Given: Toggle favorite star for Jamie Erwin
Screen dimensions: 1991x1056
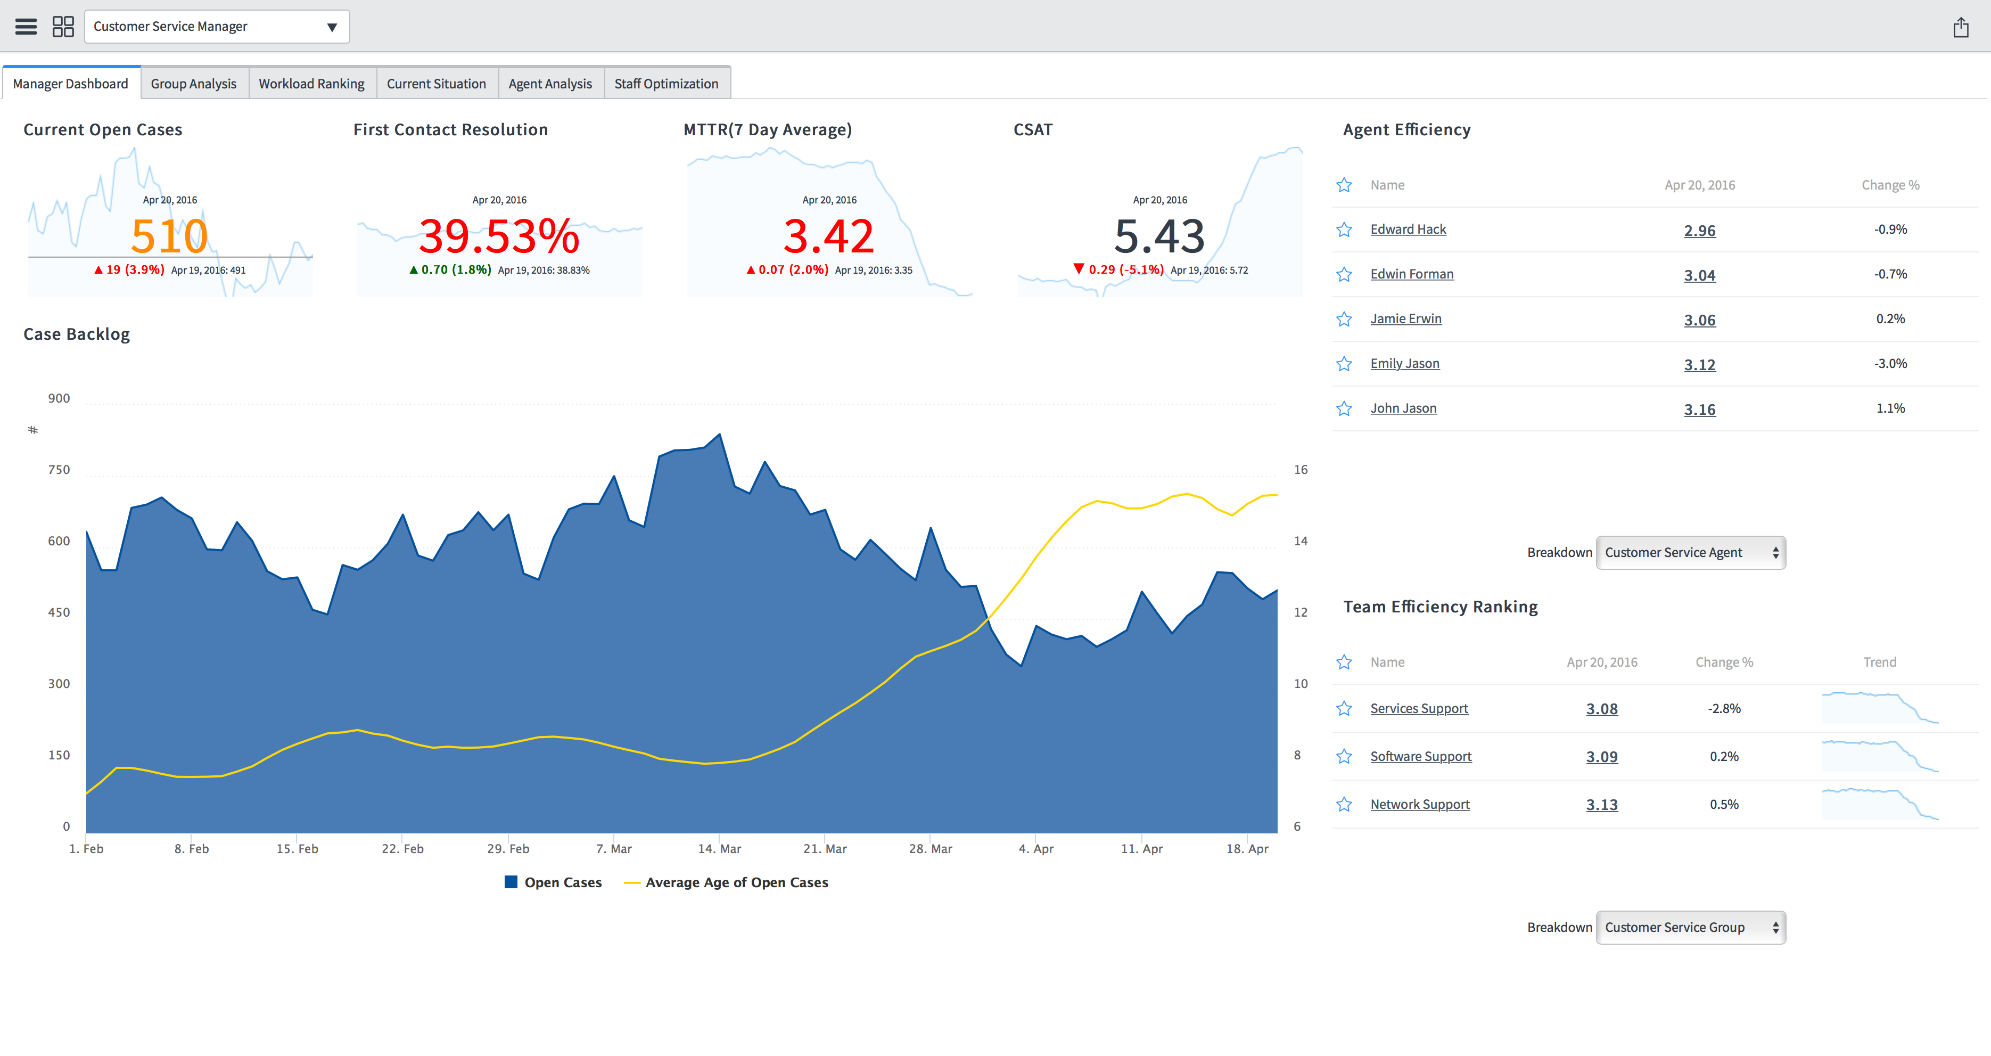Looking at the screenshot, I should point(1344,320).
